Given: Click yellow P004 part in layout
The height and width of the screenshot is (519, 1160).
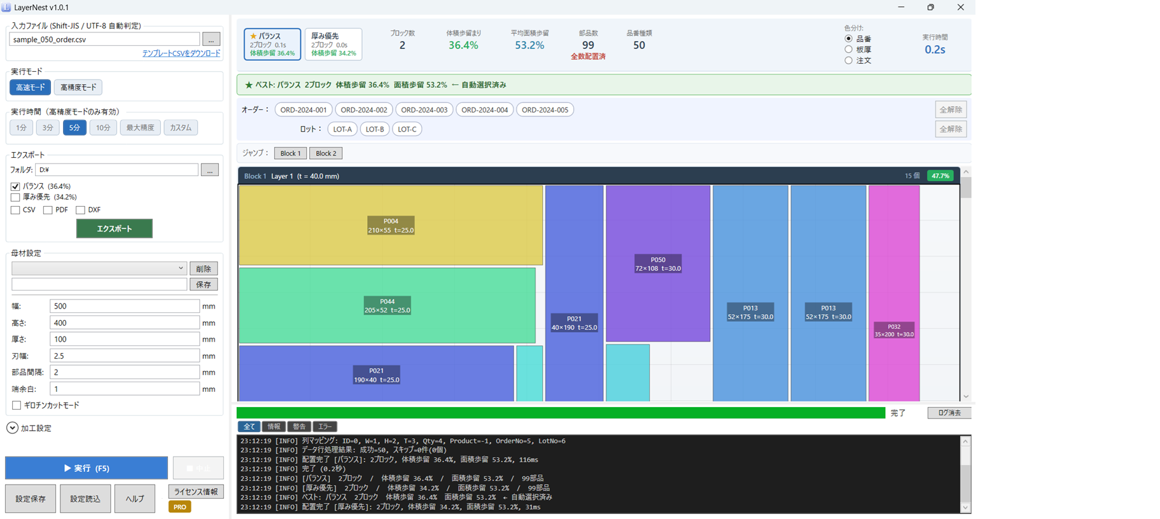Looking at the screenshot, I should pos(391,225).
